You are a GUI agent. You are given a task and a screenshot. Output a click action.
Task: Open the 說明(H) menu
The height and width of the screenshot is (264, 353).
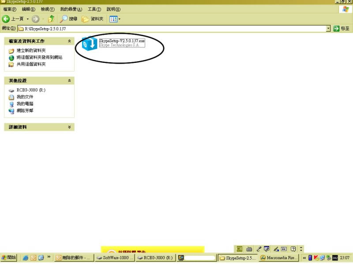113,9
